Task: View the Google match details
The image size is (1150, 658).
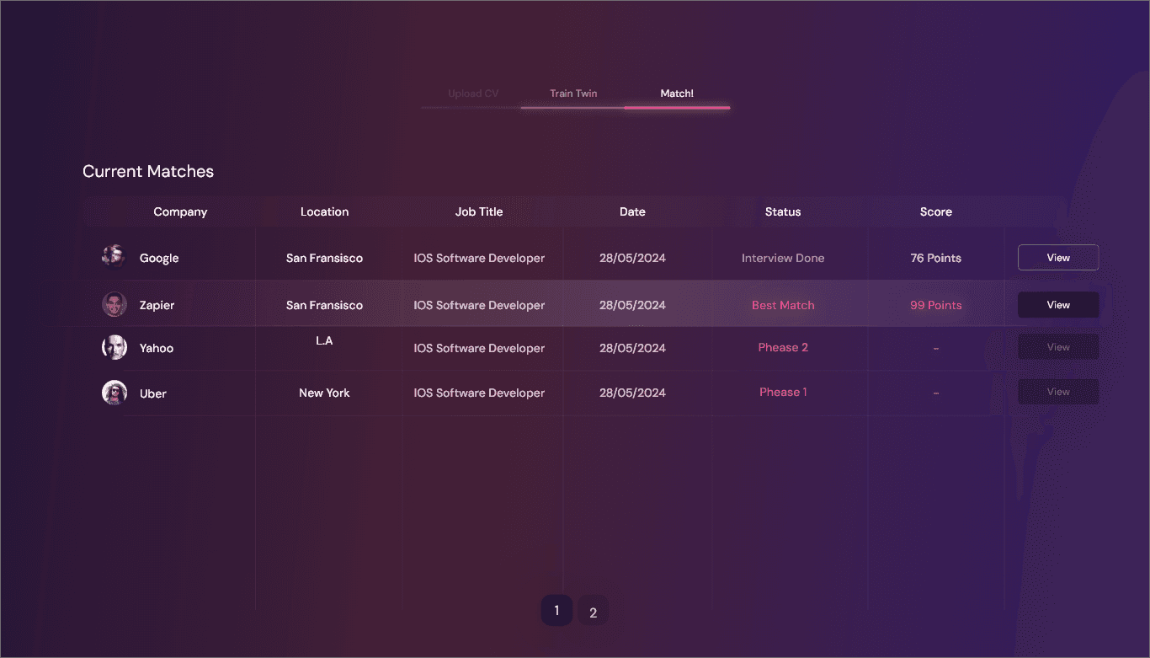Action: (1058, 258)
